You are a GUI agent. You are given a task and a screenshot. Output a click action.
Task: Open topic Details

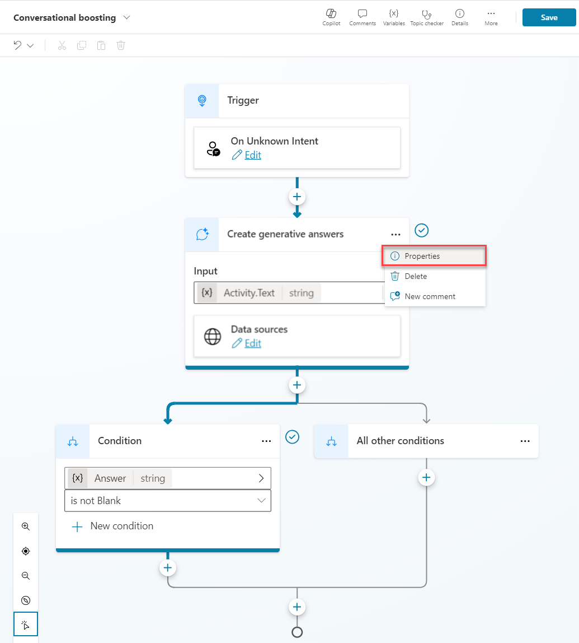(459, 17)
